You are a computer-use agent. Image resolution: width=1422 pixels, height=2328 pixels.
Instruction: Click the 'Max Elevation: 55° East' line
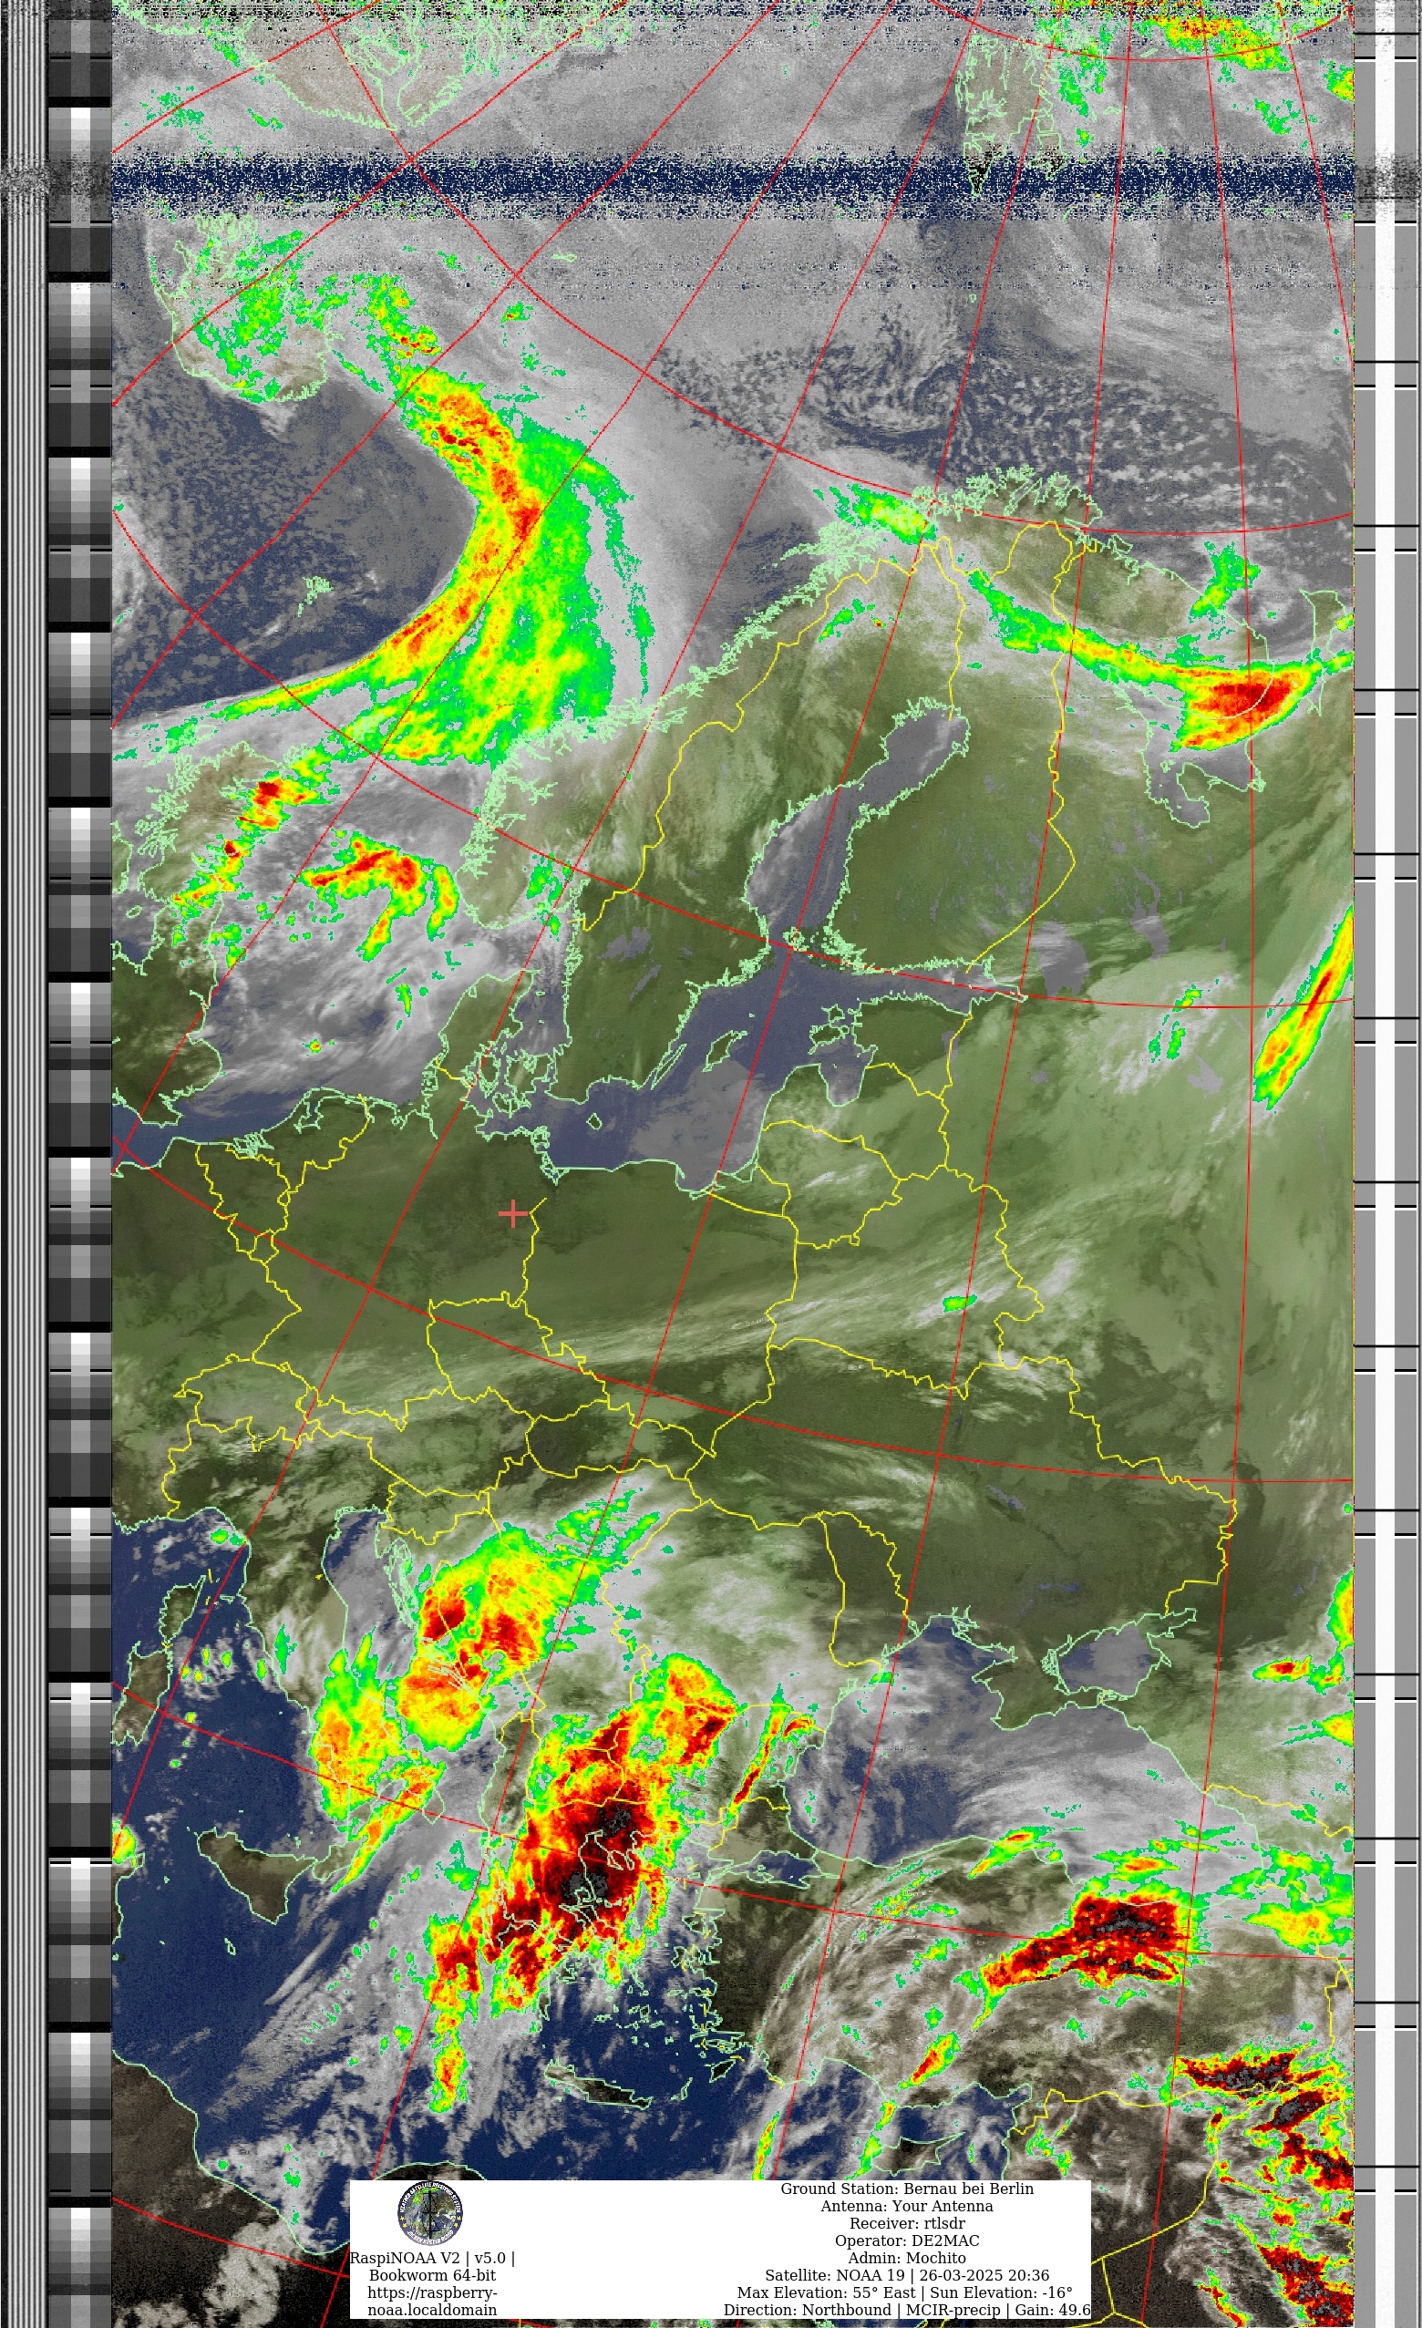pos(905,2293)
